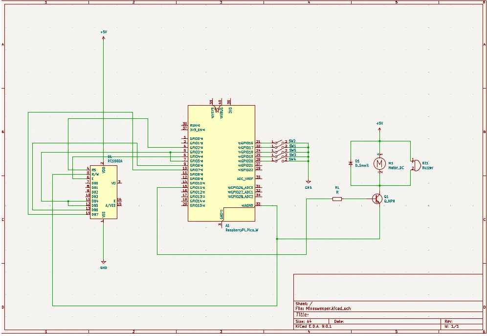This screenshot has height=336, width=487.
Task: Click the DB0 pin label on the LCD
Action: (95, 183)
